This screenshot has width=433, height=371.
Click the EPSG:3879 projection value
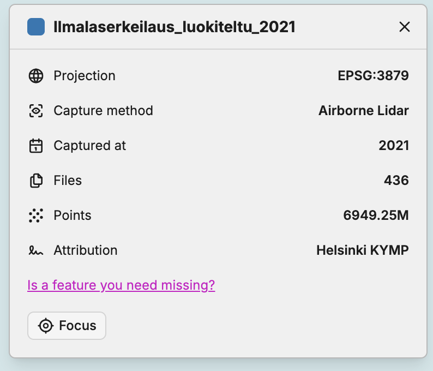pyautogui.click(x=373, y=76)
